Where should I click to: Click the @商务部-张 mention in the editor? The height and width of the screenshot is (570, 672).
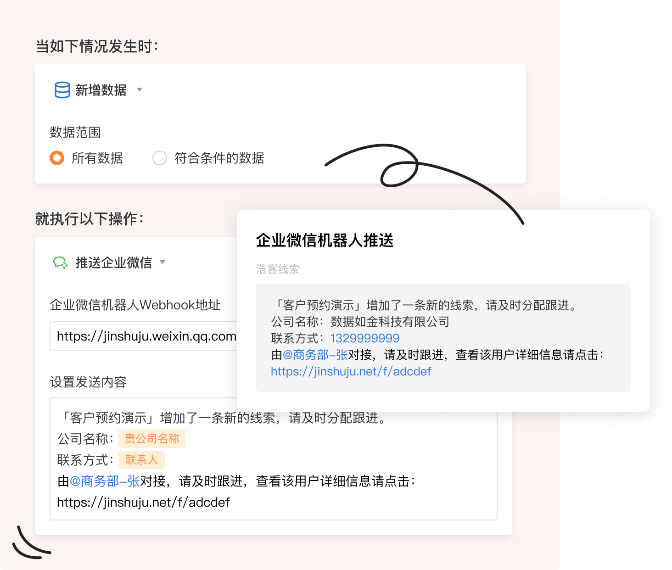(105, 481)
